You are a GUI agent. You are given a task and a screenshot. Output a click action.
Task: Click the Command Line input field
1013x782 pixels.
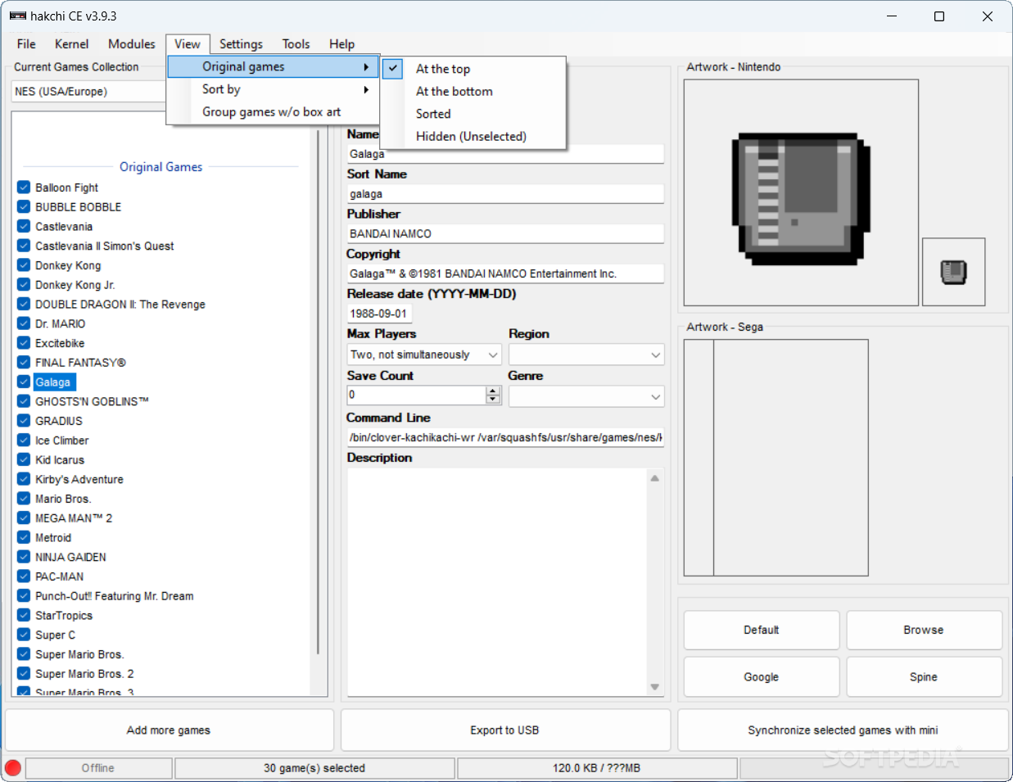coord(505,437)
